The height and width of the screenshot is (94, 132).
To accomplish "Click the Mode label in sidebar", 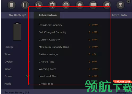I will (8, 84).
